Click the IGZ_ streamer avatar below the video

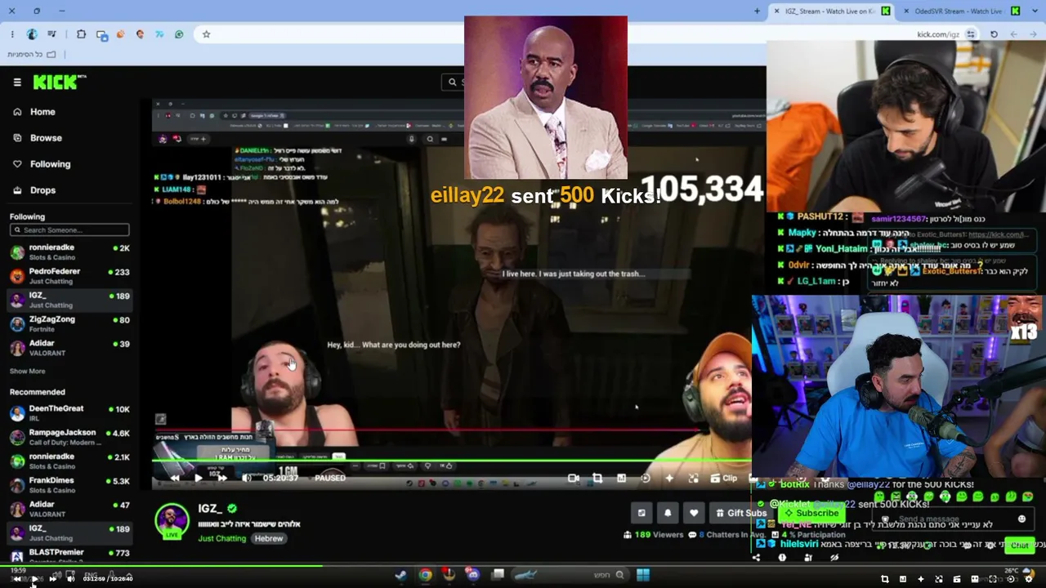[172, 520]
